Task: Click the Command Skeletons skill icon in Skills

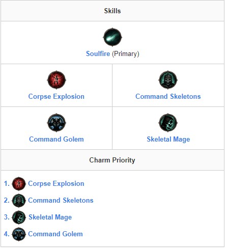Action: [168, 80]
